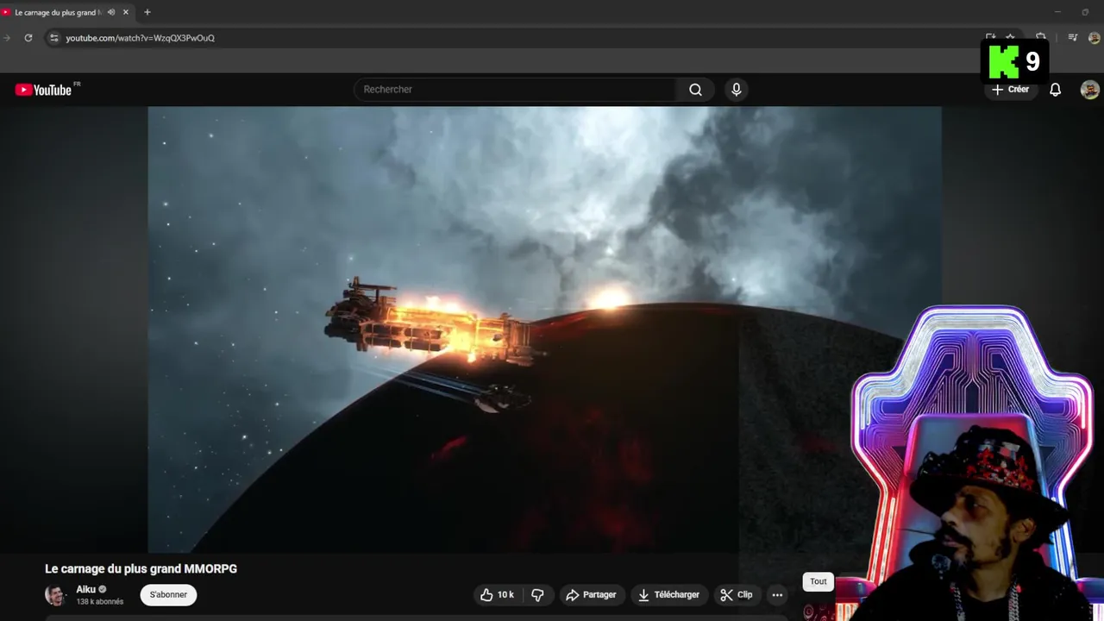This screenshot has height=621, width=1104.
Task: Open a new browser tab with plus
Action: [x=147, y=12]
